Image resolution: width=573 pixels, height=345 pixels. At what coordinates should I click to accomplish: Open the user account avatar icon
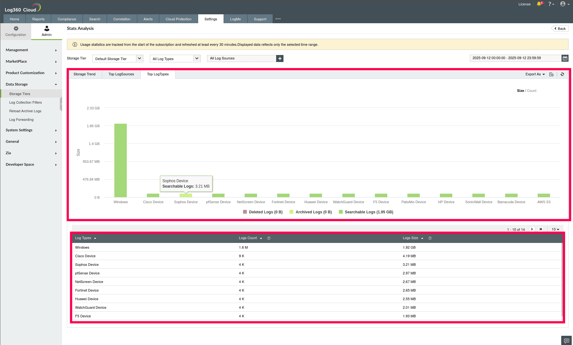(563, 4)
